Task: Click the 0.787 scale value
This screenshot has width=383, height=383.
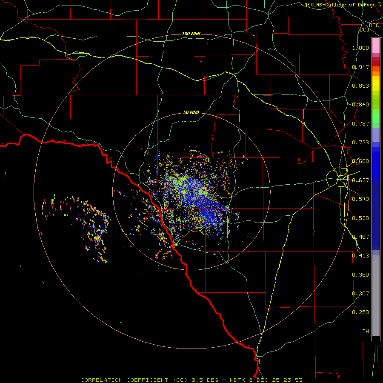Action: pyautogui.click(x=360, y=123)
